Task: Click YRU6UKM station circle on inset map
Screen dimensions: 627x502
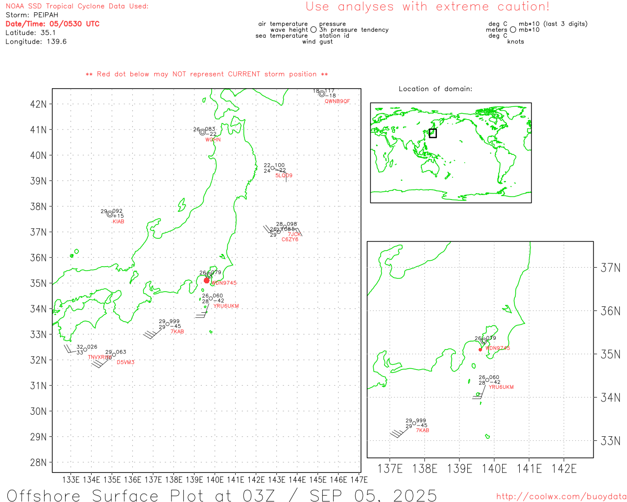Action: pyautogui.click(x=487, y=380)
